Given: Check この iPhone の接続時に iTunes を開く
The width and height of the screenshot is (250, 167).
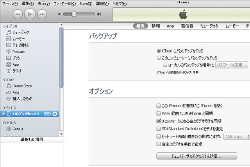Looking at the screenshot, I should click(x=159, y=106).
